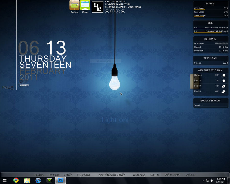The image size is (230, 184).
Task: Click the DISK widget header
Action: coord(210,23)
